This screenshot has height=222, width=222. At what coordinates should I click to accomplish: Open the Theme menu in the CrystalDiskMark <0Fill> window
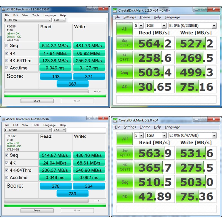coord(145,17)
